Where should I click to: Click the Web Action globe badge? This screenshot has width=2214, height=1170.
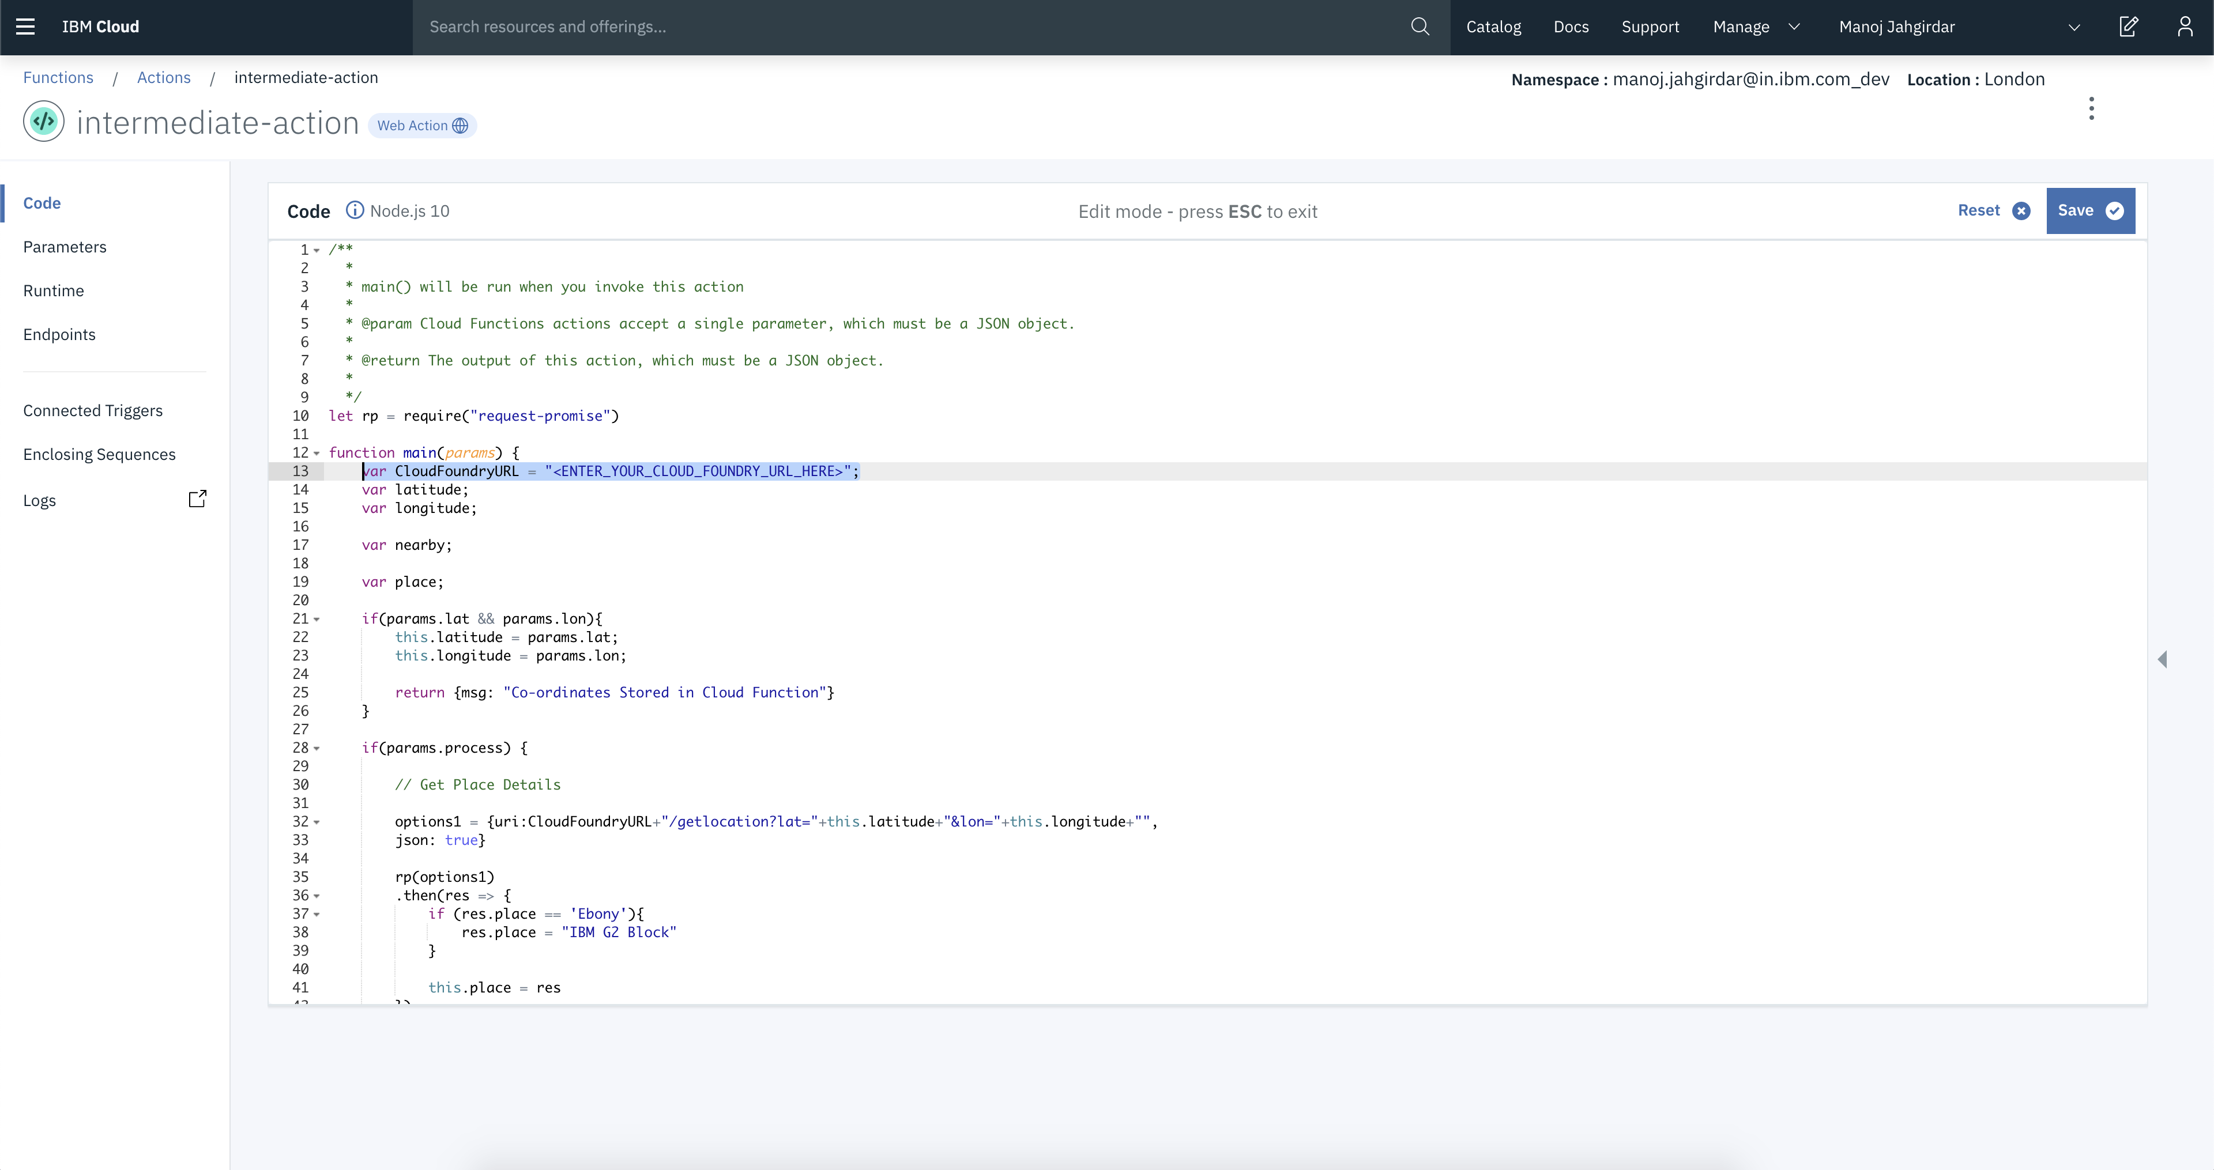422,126
